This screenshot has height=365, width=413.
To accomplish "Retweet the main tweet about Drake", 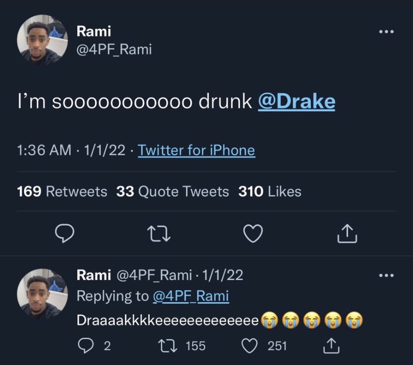I will 159,234.
